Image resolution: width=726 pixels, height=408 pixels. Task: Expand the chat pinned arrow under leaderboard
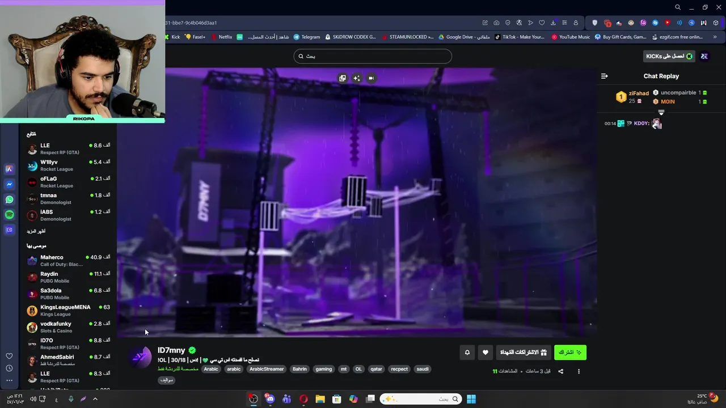coord(661,112)
